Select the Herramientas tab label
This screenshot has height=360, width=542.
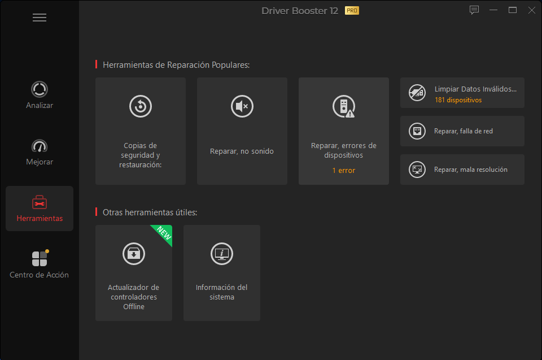(x=40, y=218)
